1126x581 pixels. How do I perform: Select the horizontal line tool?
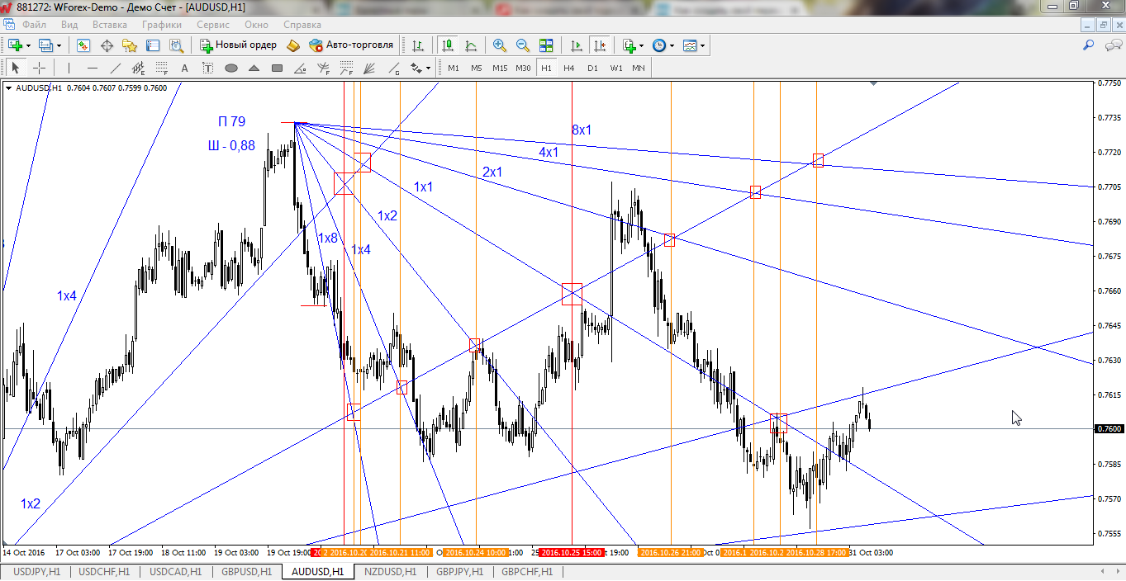point(93,68)
